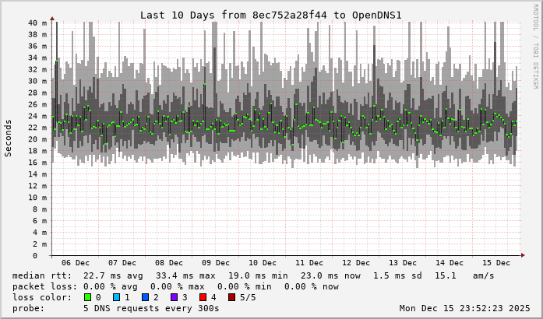
Task: Select the 15 Dec x-axis date label
Action: pyautogui.click(x=496, y=263)
